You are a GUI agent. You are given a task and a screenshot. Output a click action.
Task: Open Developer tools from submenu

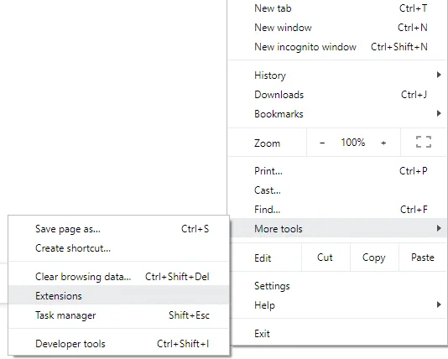pos(118,344)
